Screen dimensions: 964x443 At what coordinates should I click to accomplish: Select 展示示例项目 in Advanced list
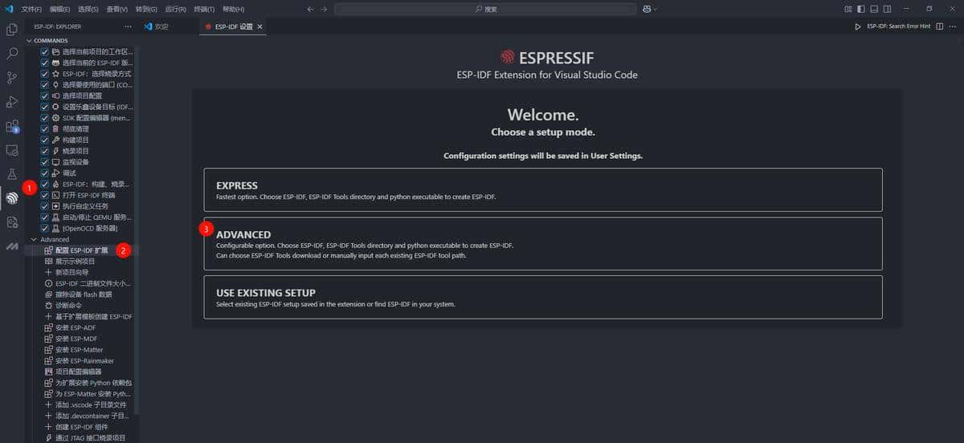tap(75, 262)
